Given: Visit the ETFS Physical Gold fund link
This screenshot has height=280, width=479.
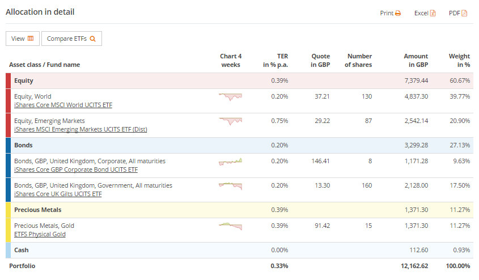Looking at the screenshot, I should coord(40,234).
